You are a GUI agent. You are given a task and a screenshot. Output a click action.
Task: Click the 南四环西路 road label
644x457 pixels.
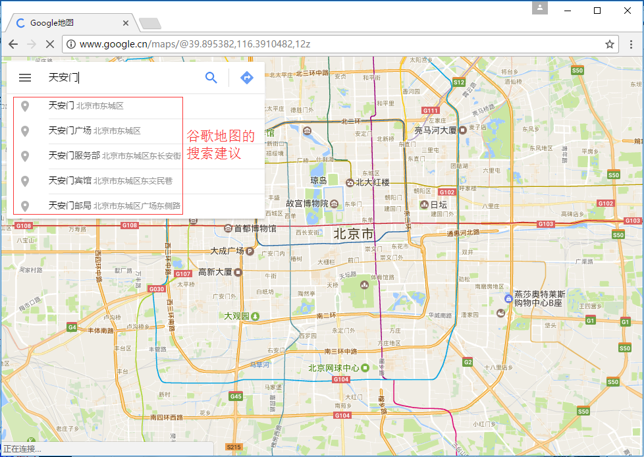(x=167, y=417)
